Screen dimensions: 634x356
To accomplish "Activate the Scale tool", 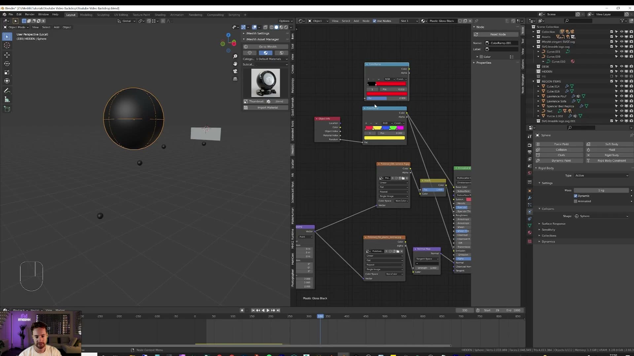I will [x=7, y=72].
